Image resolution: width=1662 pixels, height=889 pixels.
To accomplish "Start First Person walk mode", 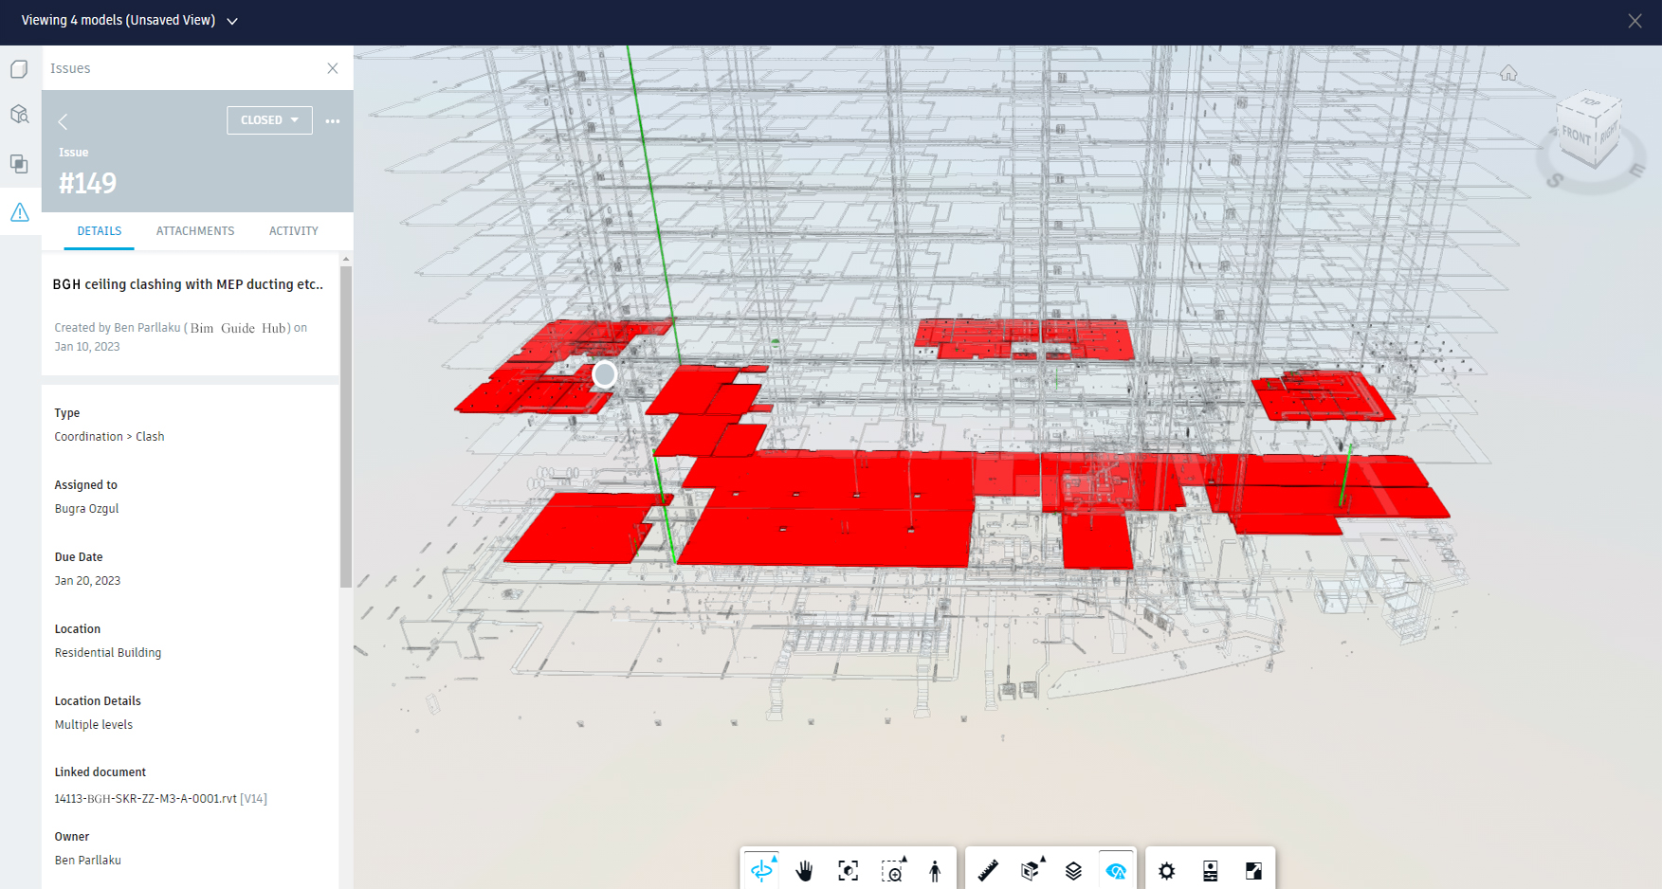I will pyautogui.click(x=935, y=870).
